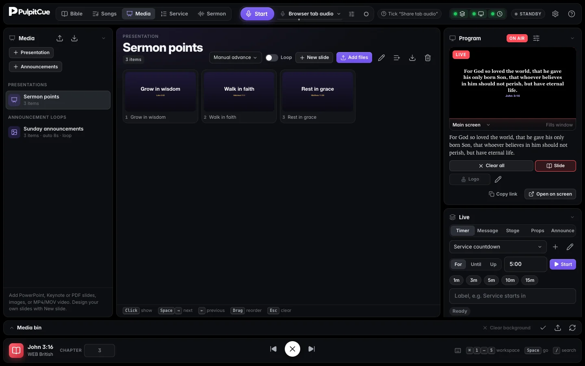Open the help question mark icon
The width and height of the screenshot is (585, 366).
(x=572, y=14)
